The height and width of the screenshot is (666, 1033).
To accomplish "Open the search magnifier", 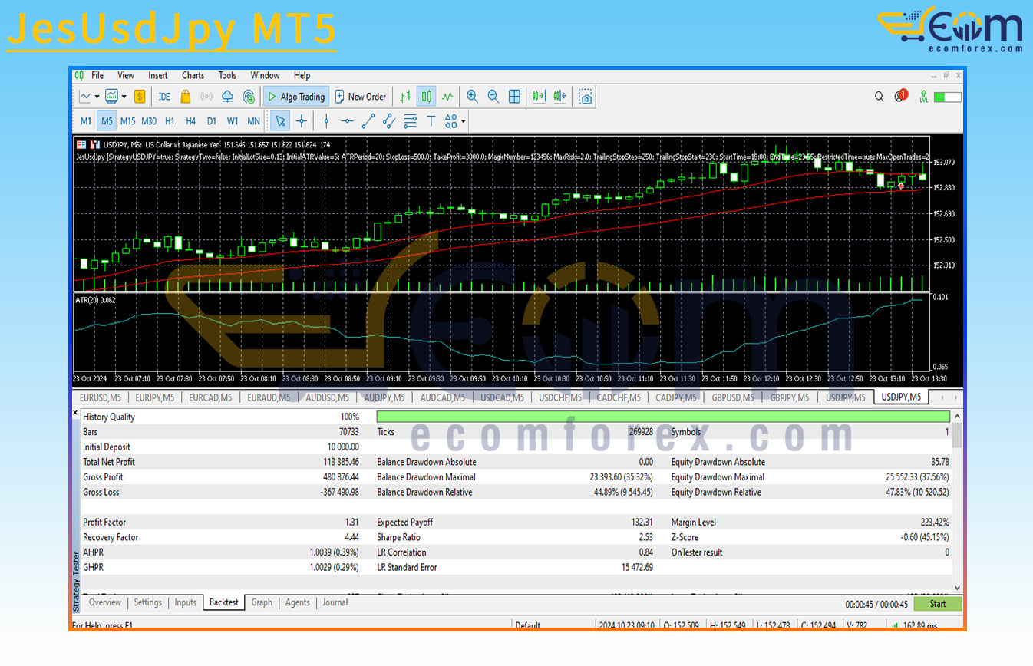I will tap(880, 97).
